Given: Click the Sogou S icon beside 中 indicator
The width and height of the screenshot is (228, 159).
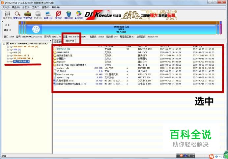Looking at the screenshot, I should click(x=212, y=156).
